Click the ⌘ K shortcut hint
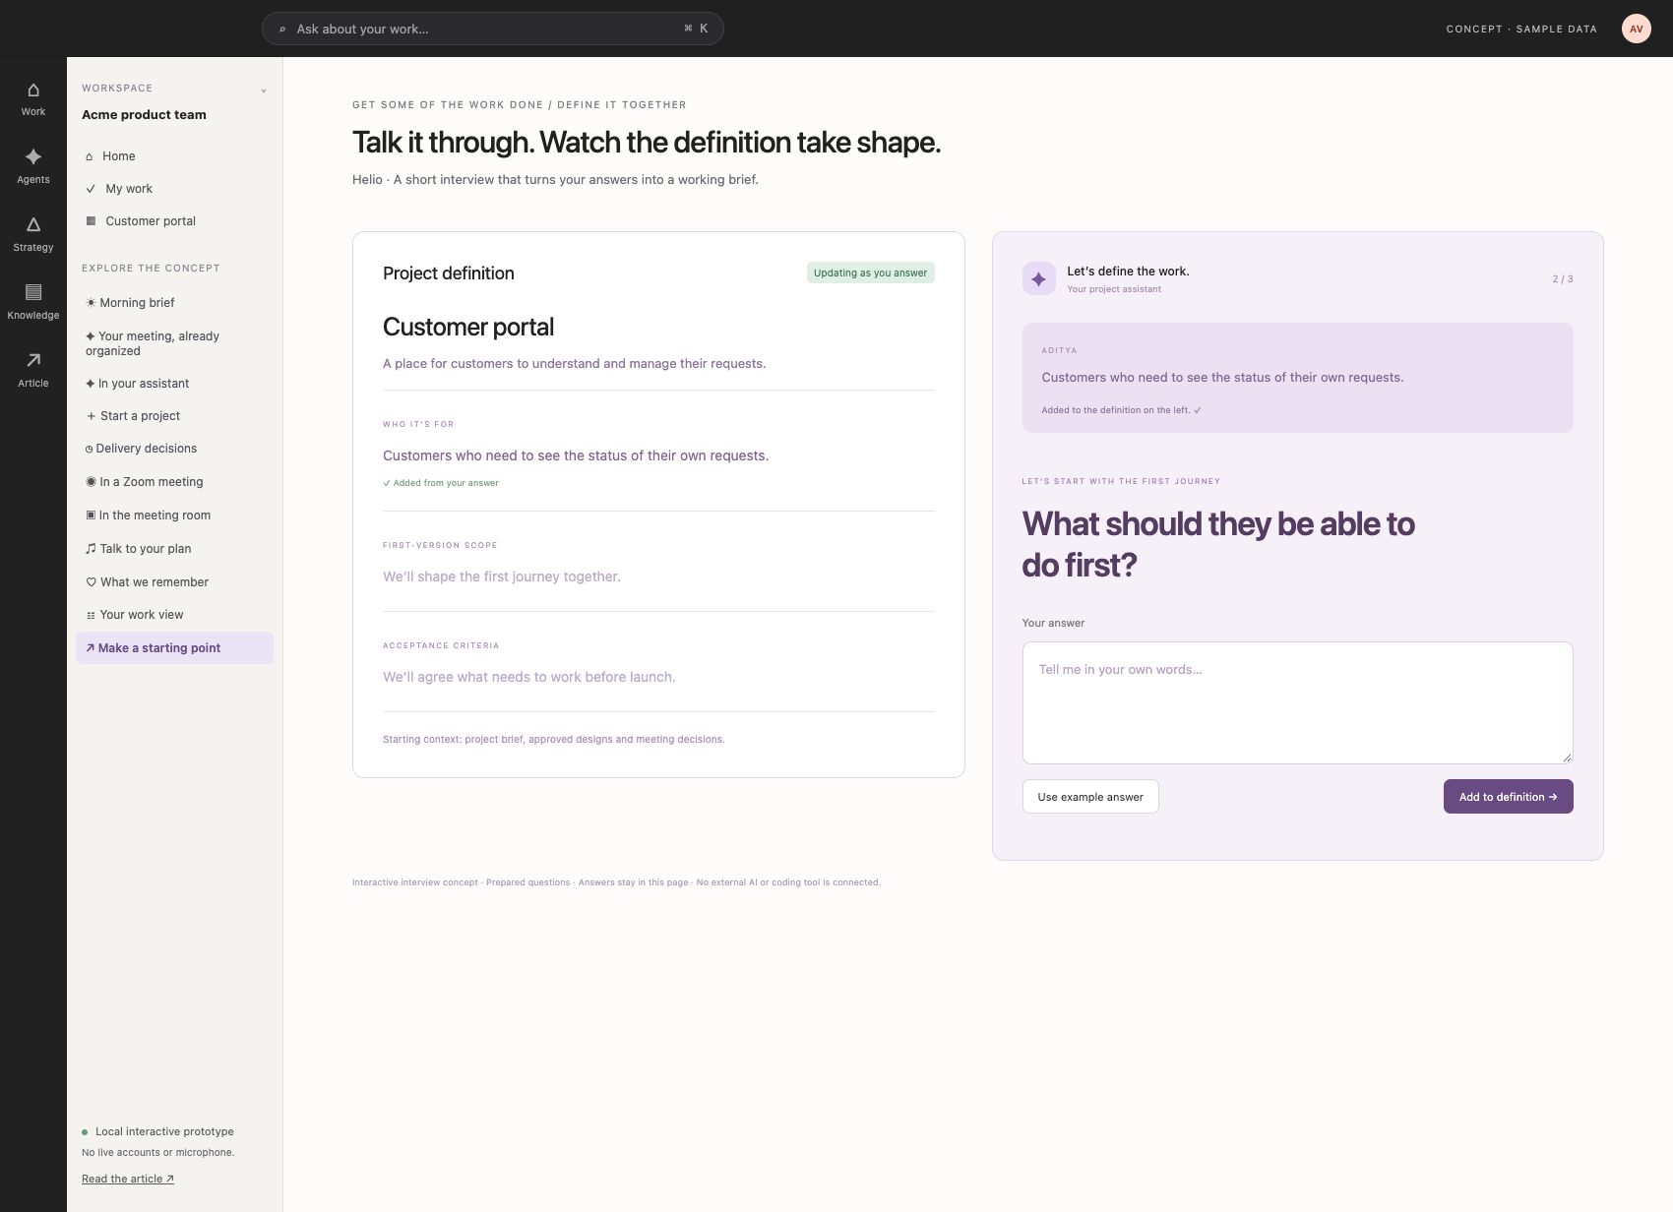Viewport: 1673px width, 1212px height. (696, 29)
